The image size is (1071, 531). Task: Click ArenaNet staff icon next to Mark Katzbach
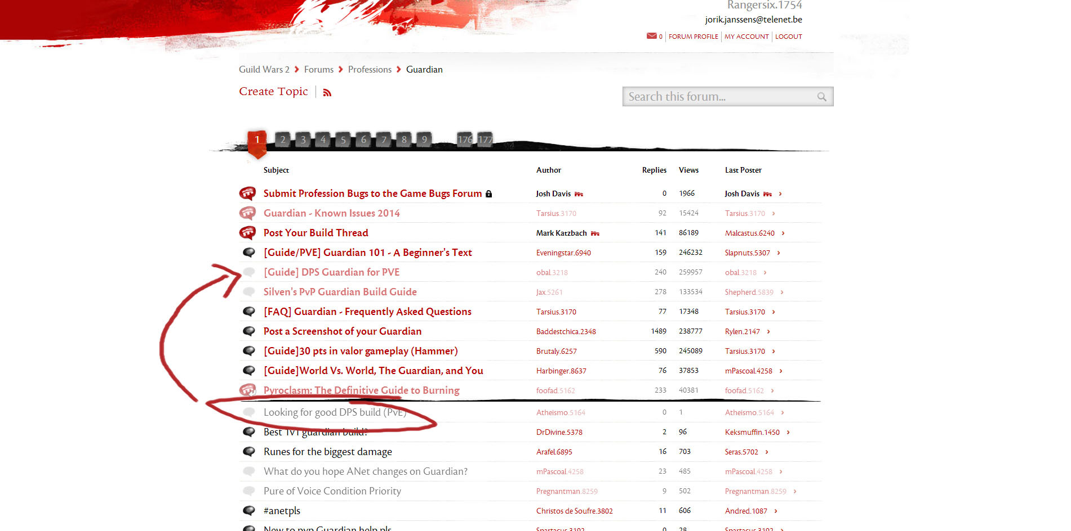point(595,233)
